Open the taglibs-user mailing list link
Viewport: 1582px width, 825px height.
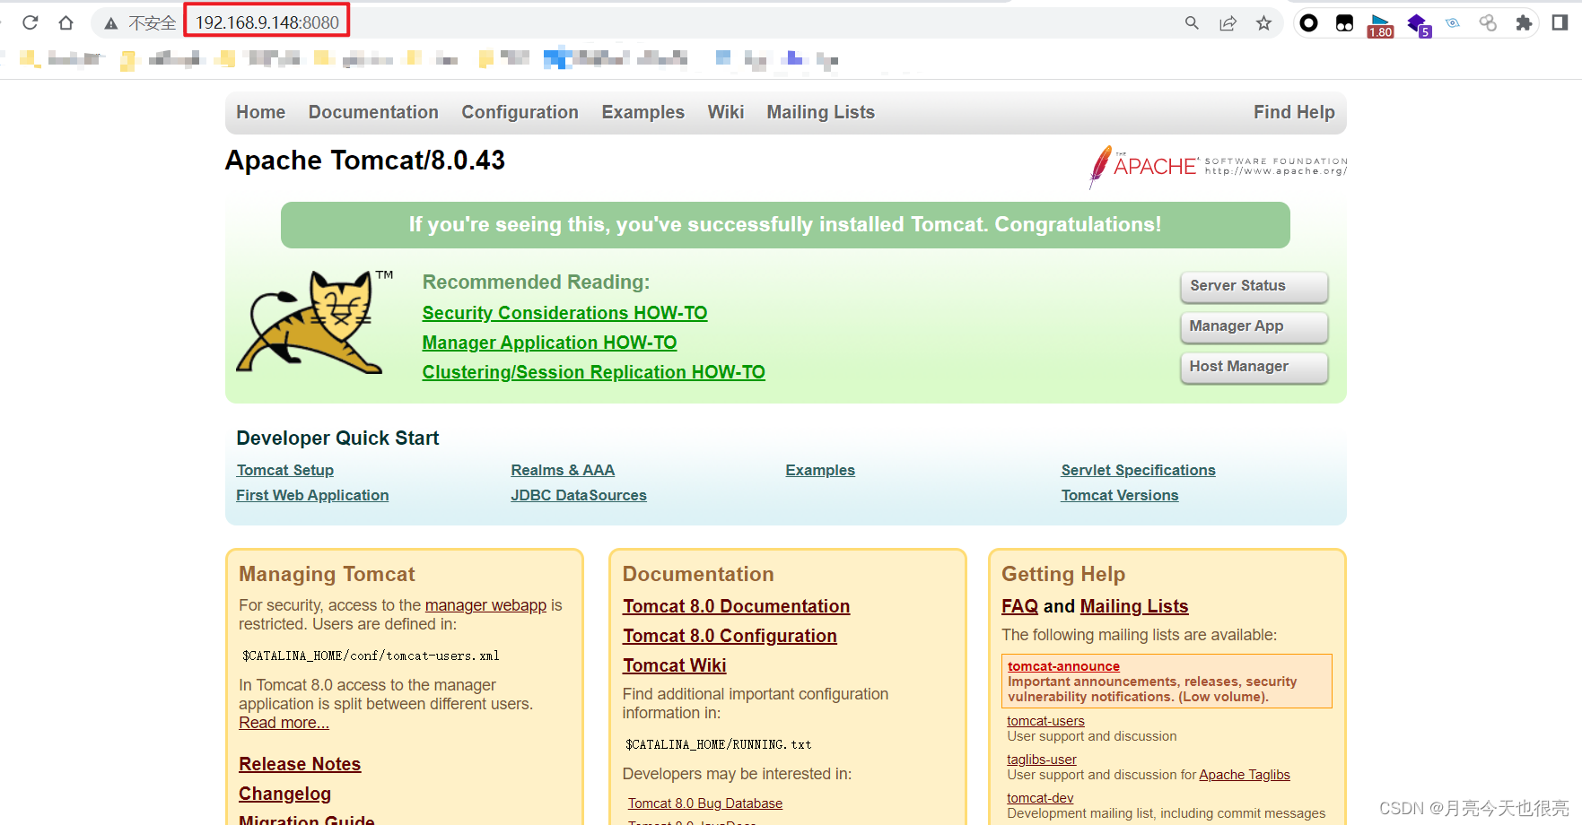point(1041,760)
